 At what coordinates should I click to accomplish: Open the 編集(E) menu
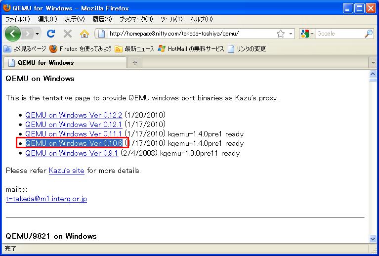[x=47, y=19]
